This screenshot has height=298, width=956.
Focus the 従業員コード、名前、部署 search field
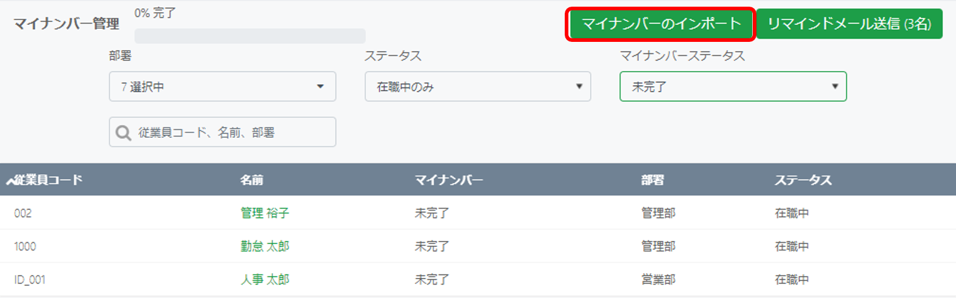pos(223,132)
